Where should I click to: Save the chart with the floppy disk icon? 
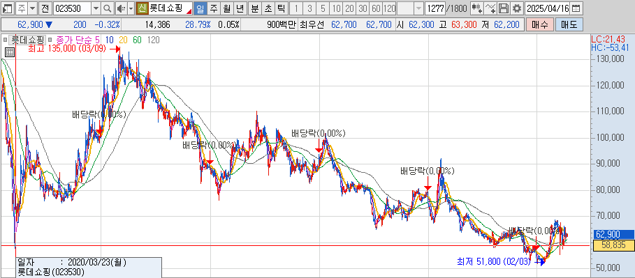click(x=503, y=8)
